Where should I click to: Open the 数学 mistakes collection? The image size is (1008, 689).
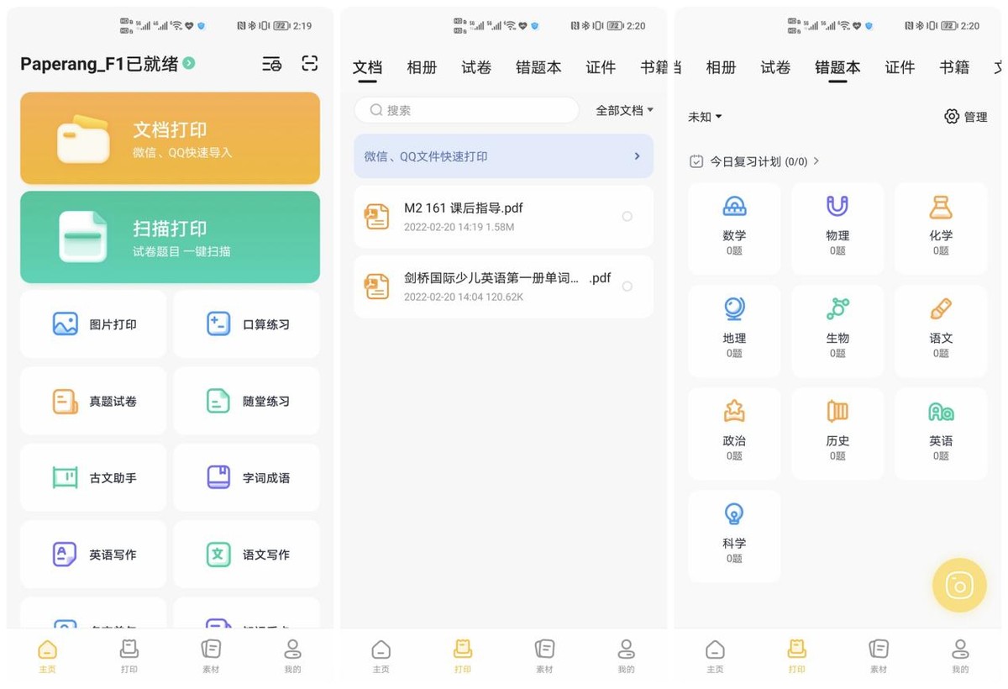point(734,228)
